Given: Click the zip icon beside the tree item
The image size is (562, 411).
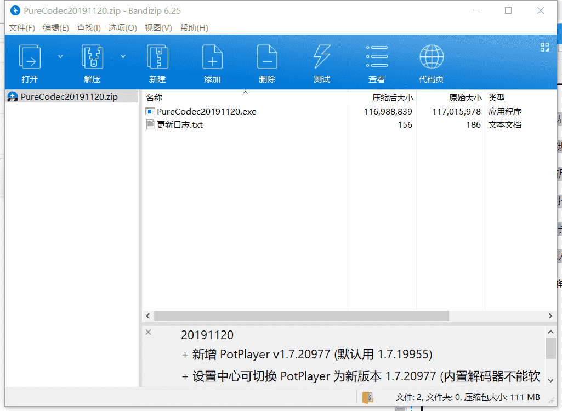Looking at the screenshot, I should (x=13, y=97).
